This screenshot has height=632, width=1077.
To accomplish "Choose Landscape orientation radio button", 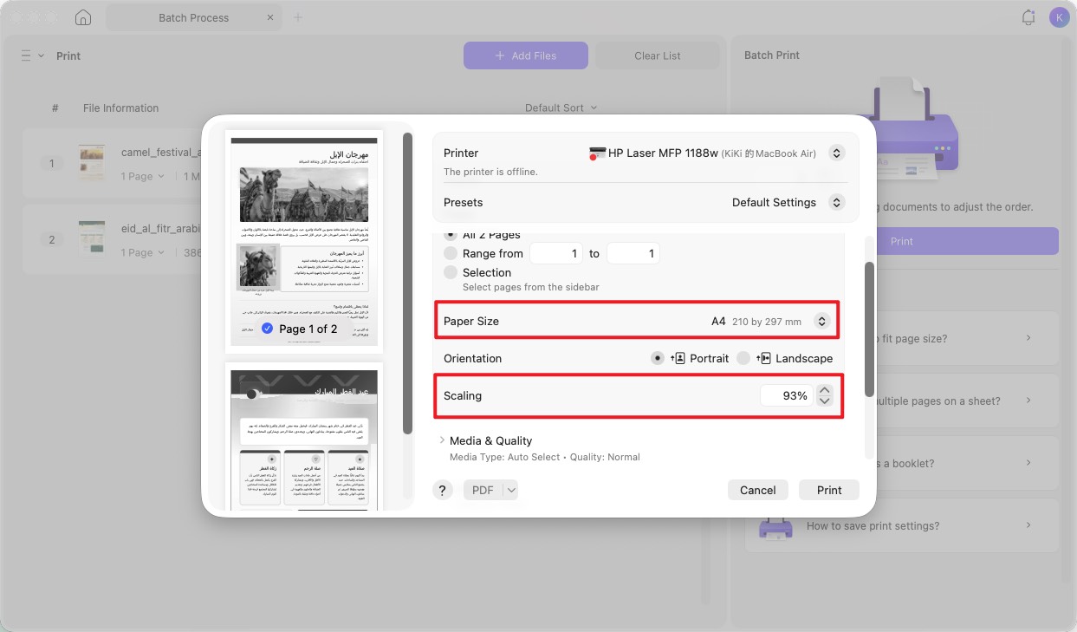I will 743,358.
